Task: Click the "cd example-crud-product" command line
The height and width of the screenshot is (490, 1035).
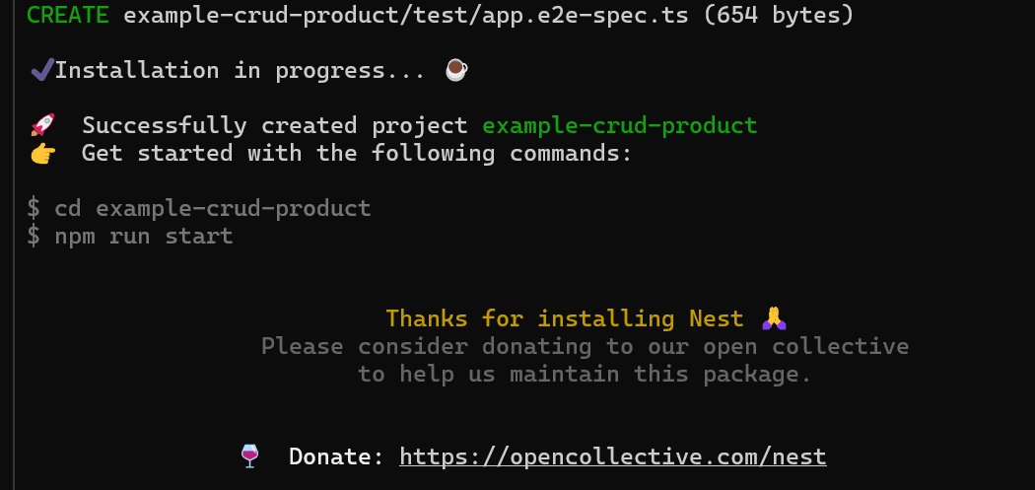Action: click(212, 208)
